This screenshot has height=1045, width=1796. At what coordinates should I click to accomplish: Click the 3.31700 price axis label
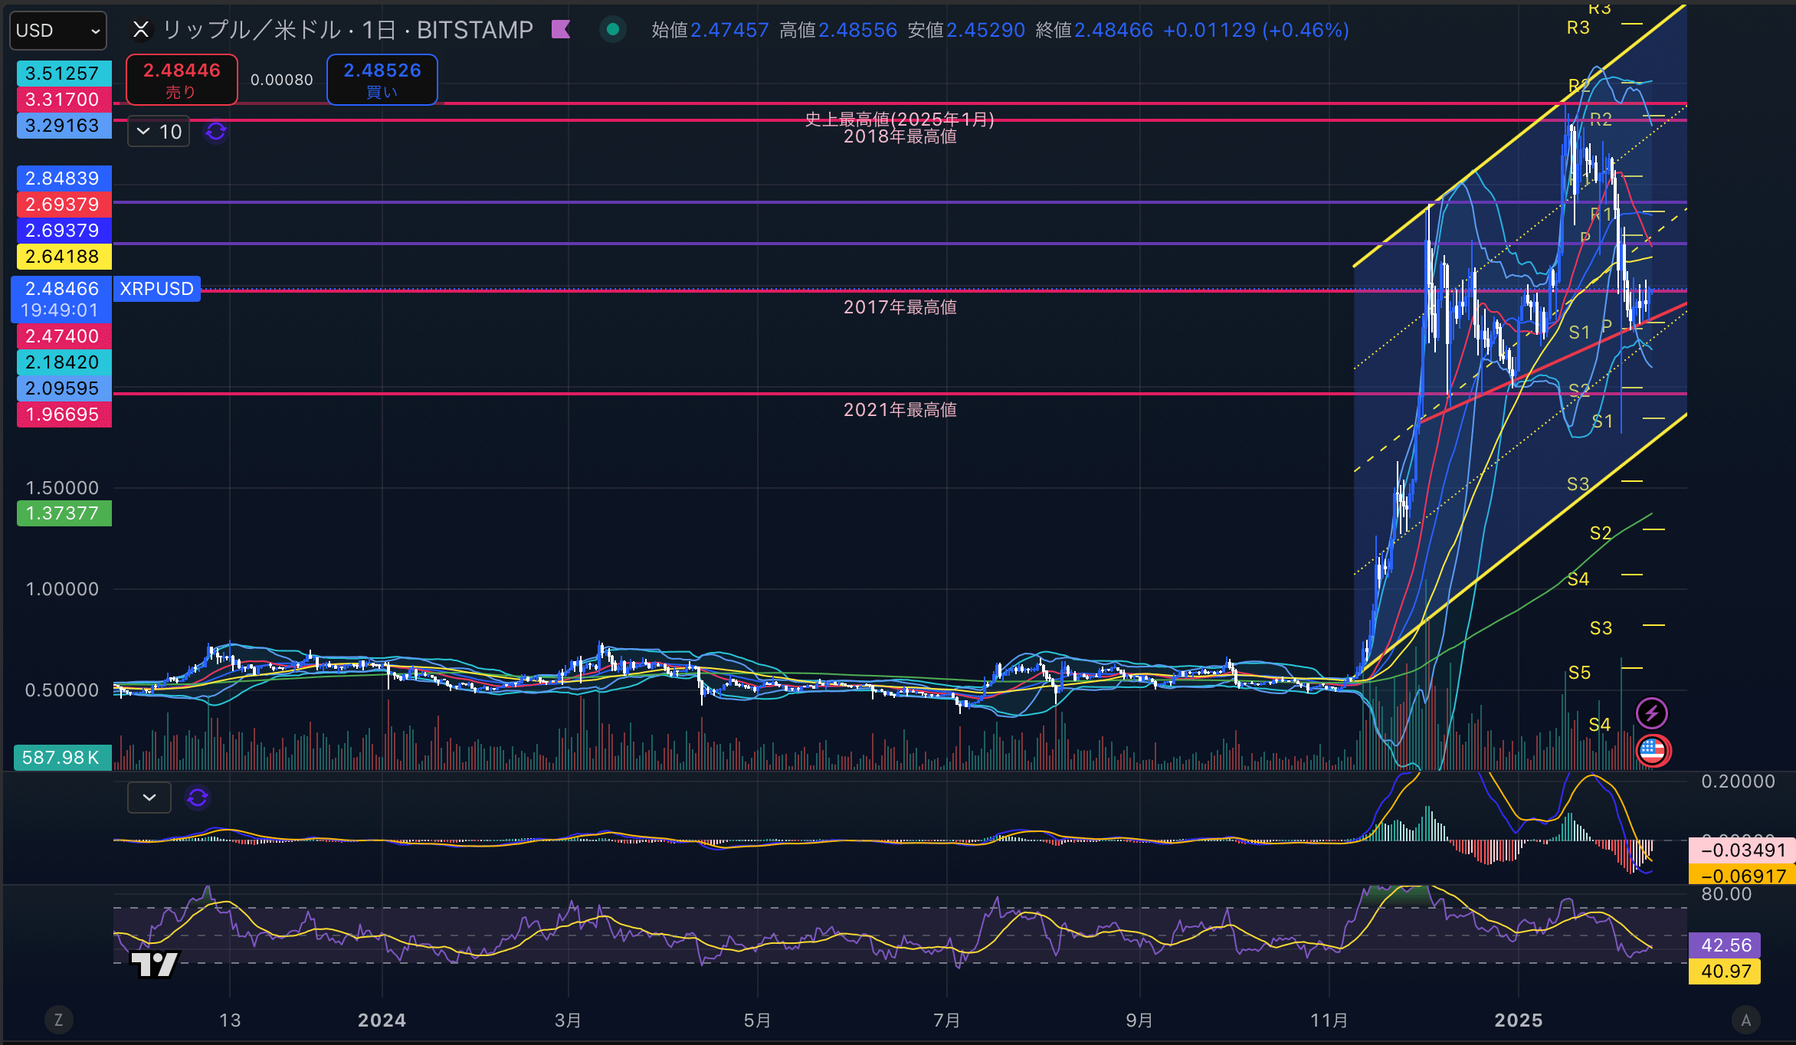coord(64,100)
